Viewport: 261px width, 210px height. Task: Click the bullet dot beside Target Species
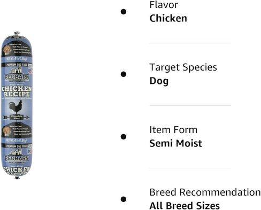[124, 74]
